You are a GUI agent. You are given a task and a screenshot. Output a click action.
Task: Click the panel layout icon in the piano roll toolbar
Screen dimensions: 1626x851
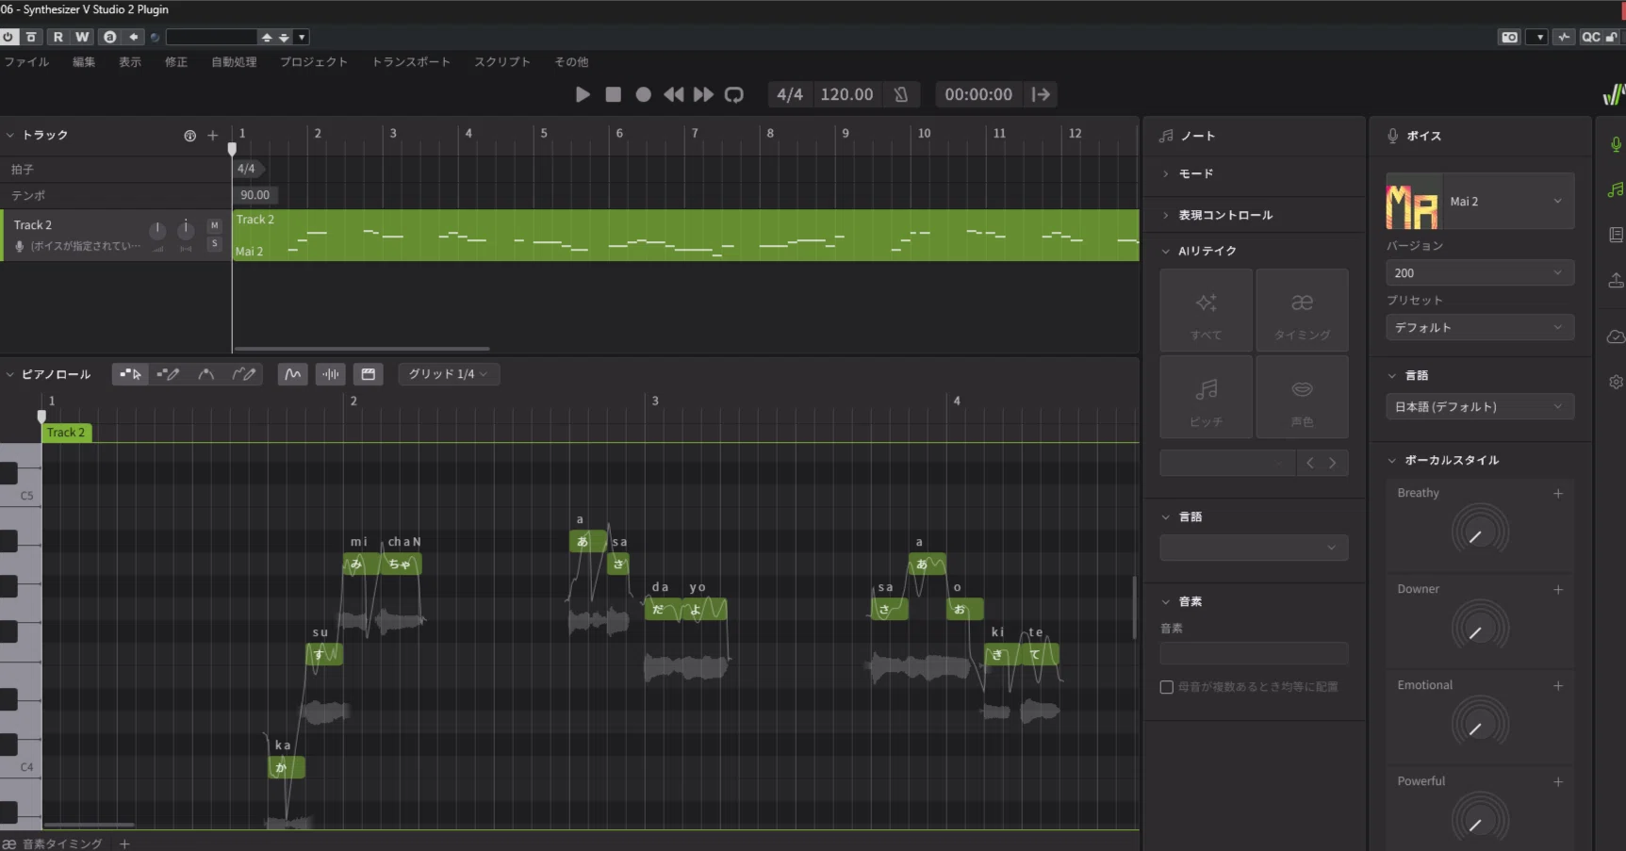[x=369, y=374]
